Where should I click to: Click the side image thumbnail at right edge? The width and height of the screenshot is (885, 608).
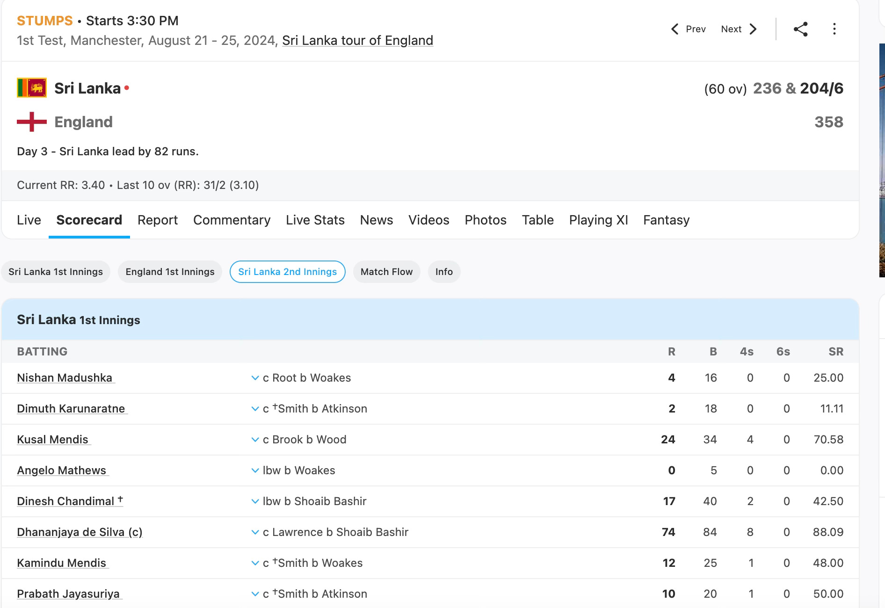pos(882,160)
